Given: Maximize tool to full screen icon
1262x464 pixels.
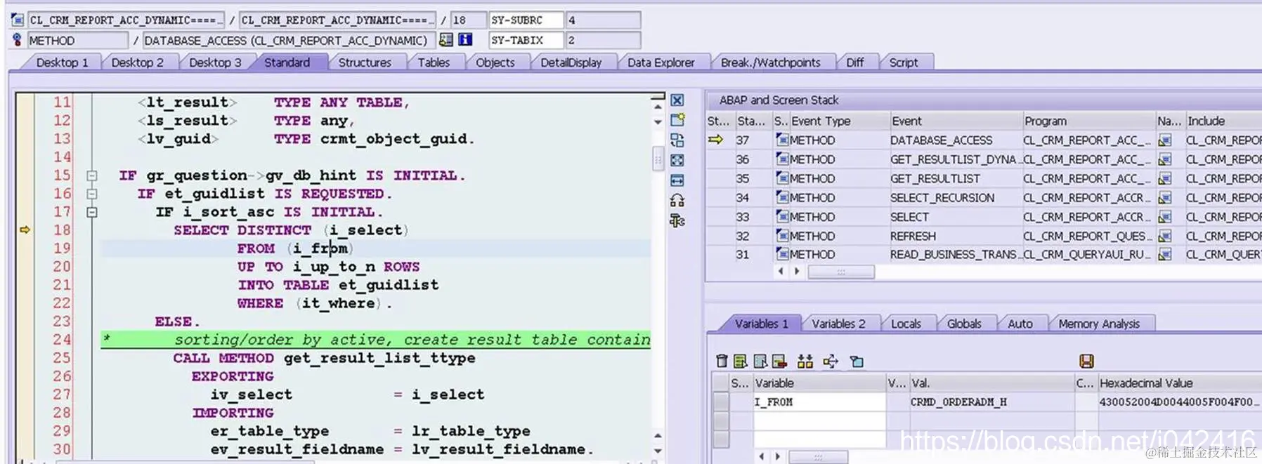Looking at the screenshot, I should (677, 160).
